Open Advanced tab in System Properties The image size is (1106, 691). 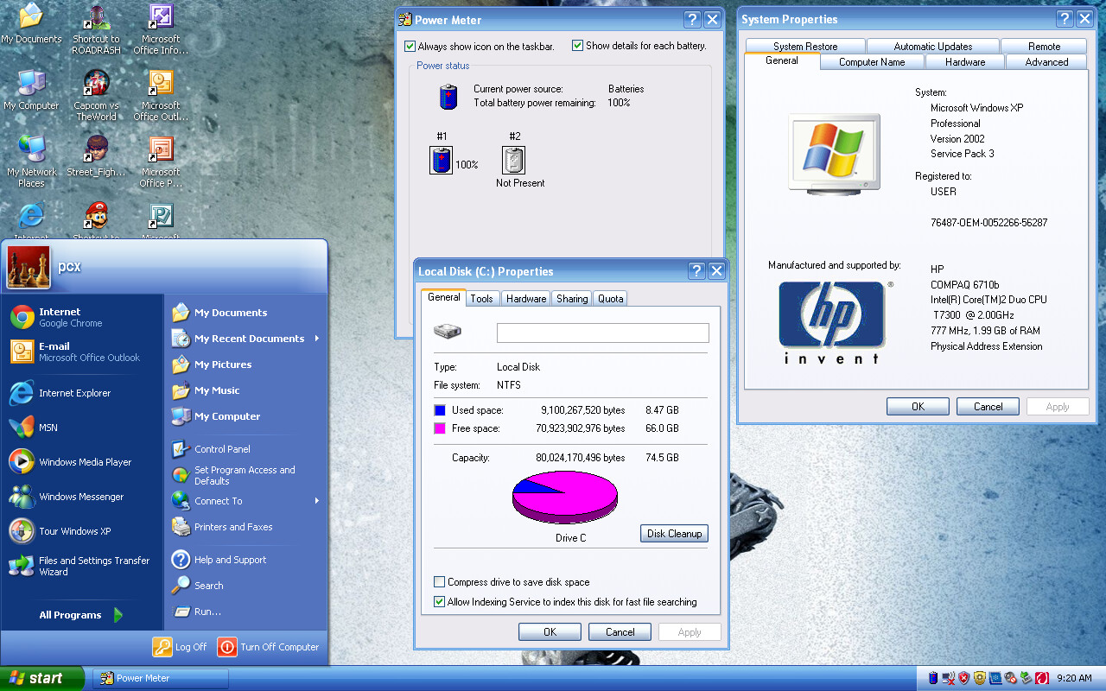click(x=1046, y=62)
